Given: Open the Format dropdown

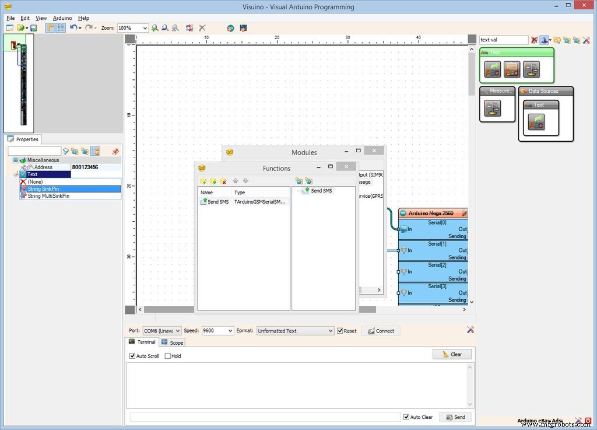Looking at the screenshot, I should click(330, 331).
